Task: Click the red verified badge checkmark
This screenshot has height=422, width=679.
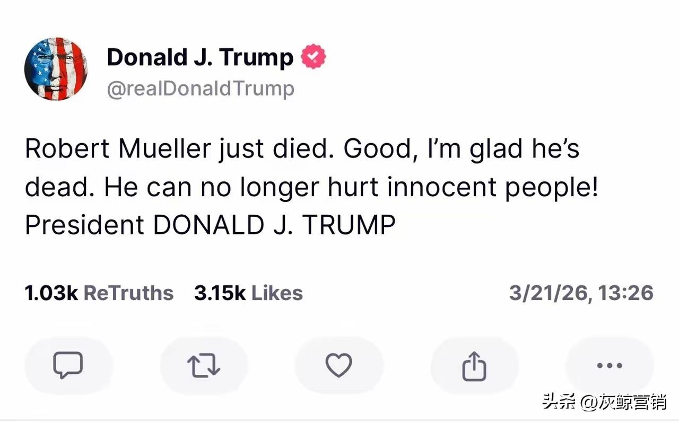Action: click(x=314, y=57)
